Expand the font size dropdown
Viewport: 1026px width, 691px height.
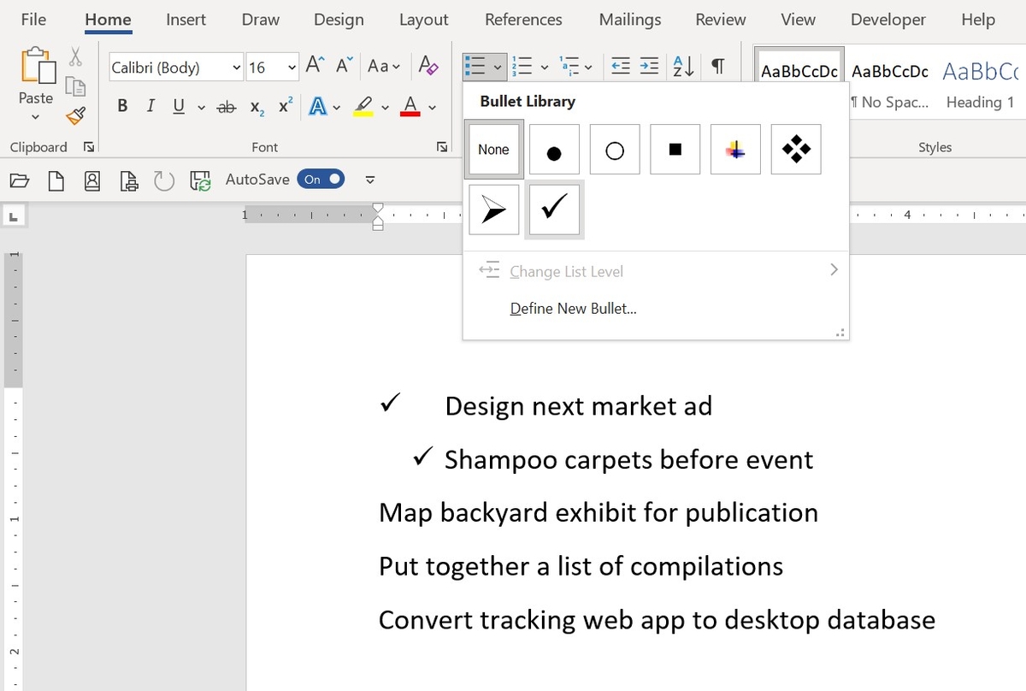pos(291,67)
